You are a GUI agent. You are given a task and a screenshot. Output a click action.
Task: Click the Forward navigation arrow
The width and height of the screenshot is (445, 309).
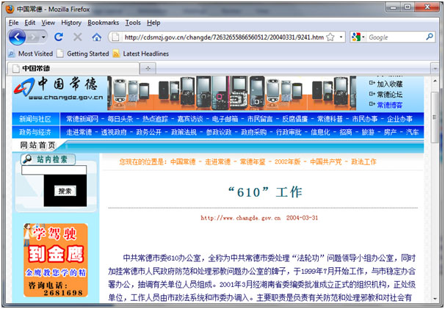tap(36, 37)
